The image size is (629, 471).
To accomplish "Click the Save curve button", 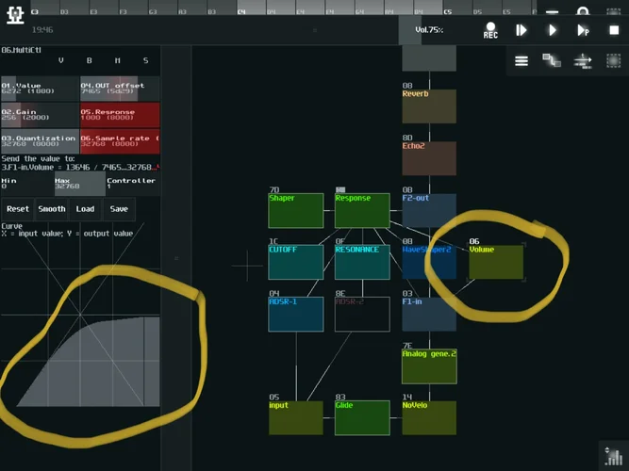I will (x=119, y=209).
